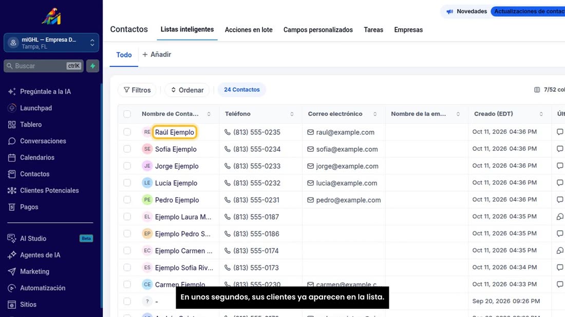Sort by Nombre de Contacto column arrows
This screenshot has width=565, height=317.
pyautogui.click(x=209, y=114)
